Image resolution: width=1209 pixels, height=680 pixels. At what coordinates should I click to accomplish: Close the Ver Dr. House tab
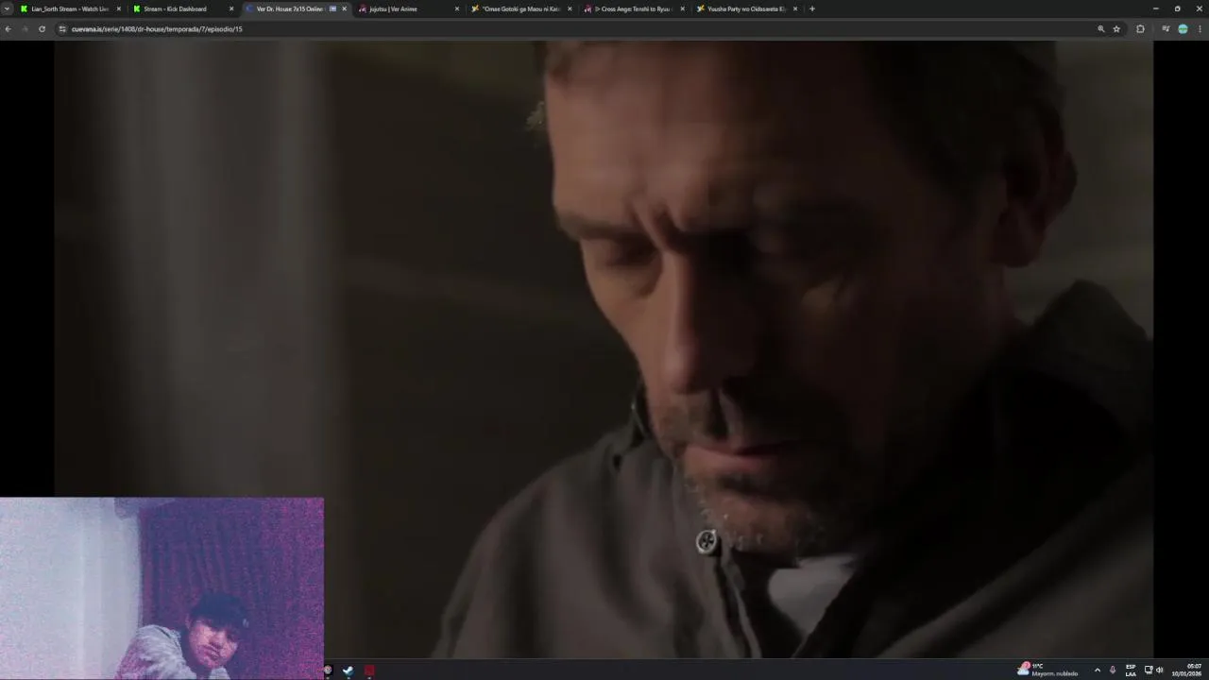[x=345, y=8]
